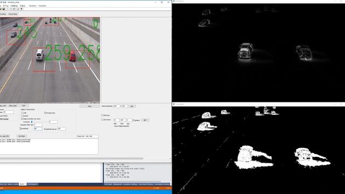Open the Function1 menu

[x=32, y=6]
